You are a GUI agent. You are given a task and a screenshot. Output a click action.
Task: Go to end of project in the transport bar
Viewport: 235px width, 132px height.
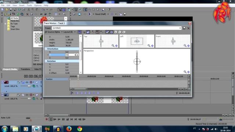[76, 119]
